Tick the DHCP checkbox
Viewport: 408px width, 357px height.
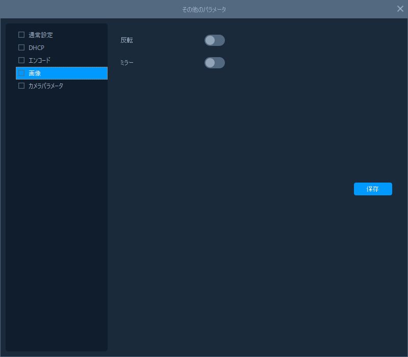pyautogui.click(x=21, y=47)
